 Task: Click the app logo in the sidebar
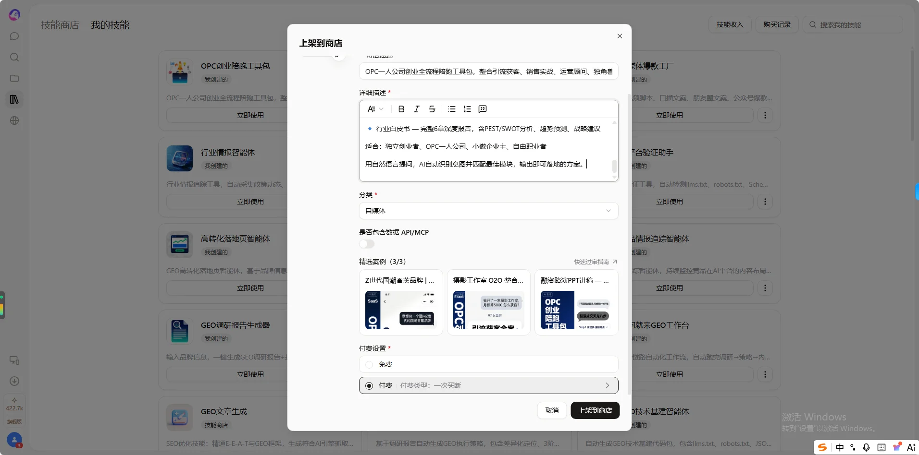(x=14, y=15)
